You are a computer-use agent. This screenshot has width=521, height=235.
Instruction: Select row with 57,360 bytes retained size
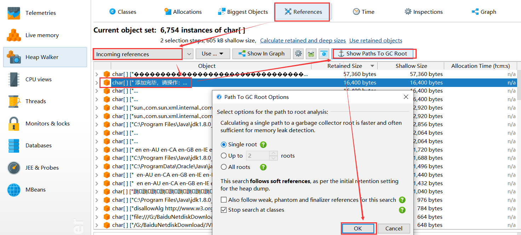pos(305,74)
